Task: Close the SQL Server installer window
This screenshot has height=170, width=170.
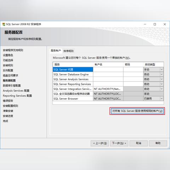Action: pos(165,24)
